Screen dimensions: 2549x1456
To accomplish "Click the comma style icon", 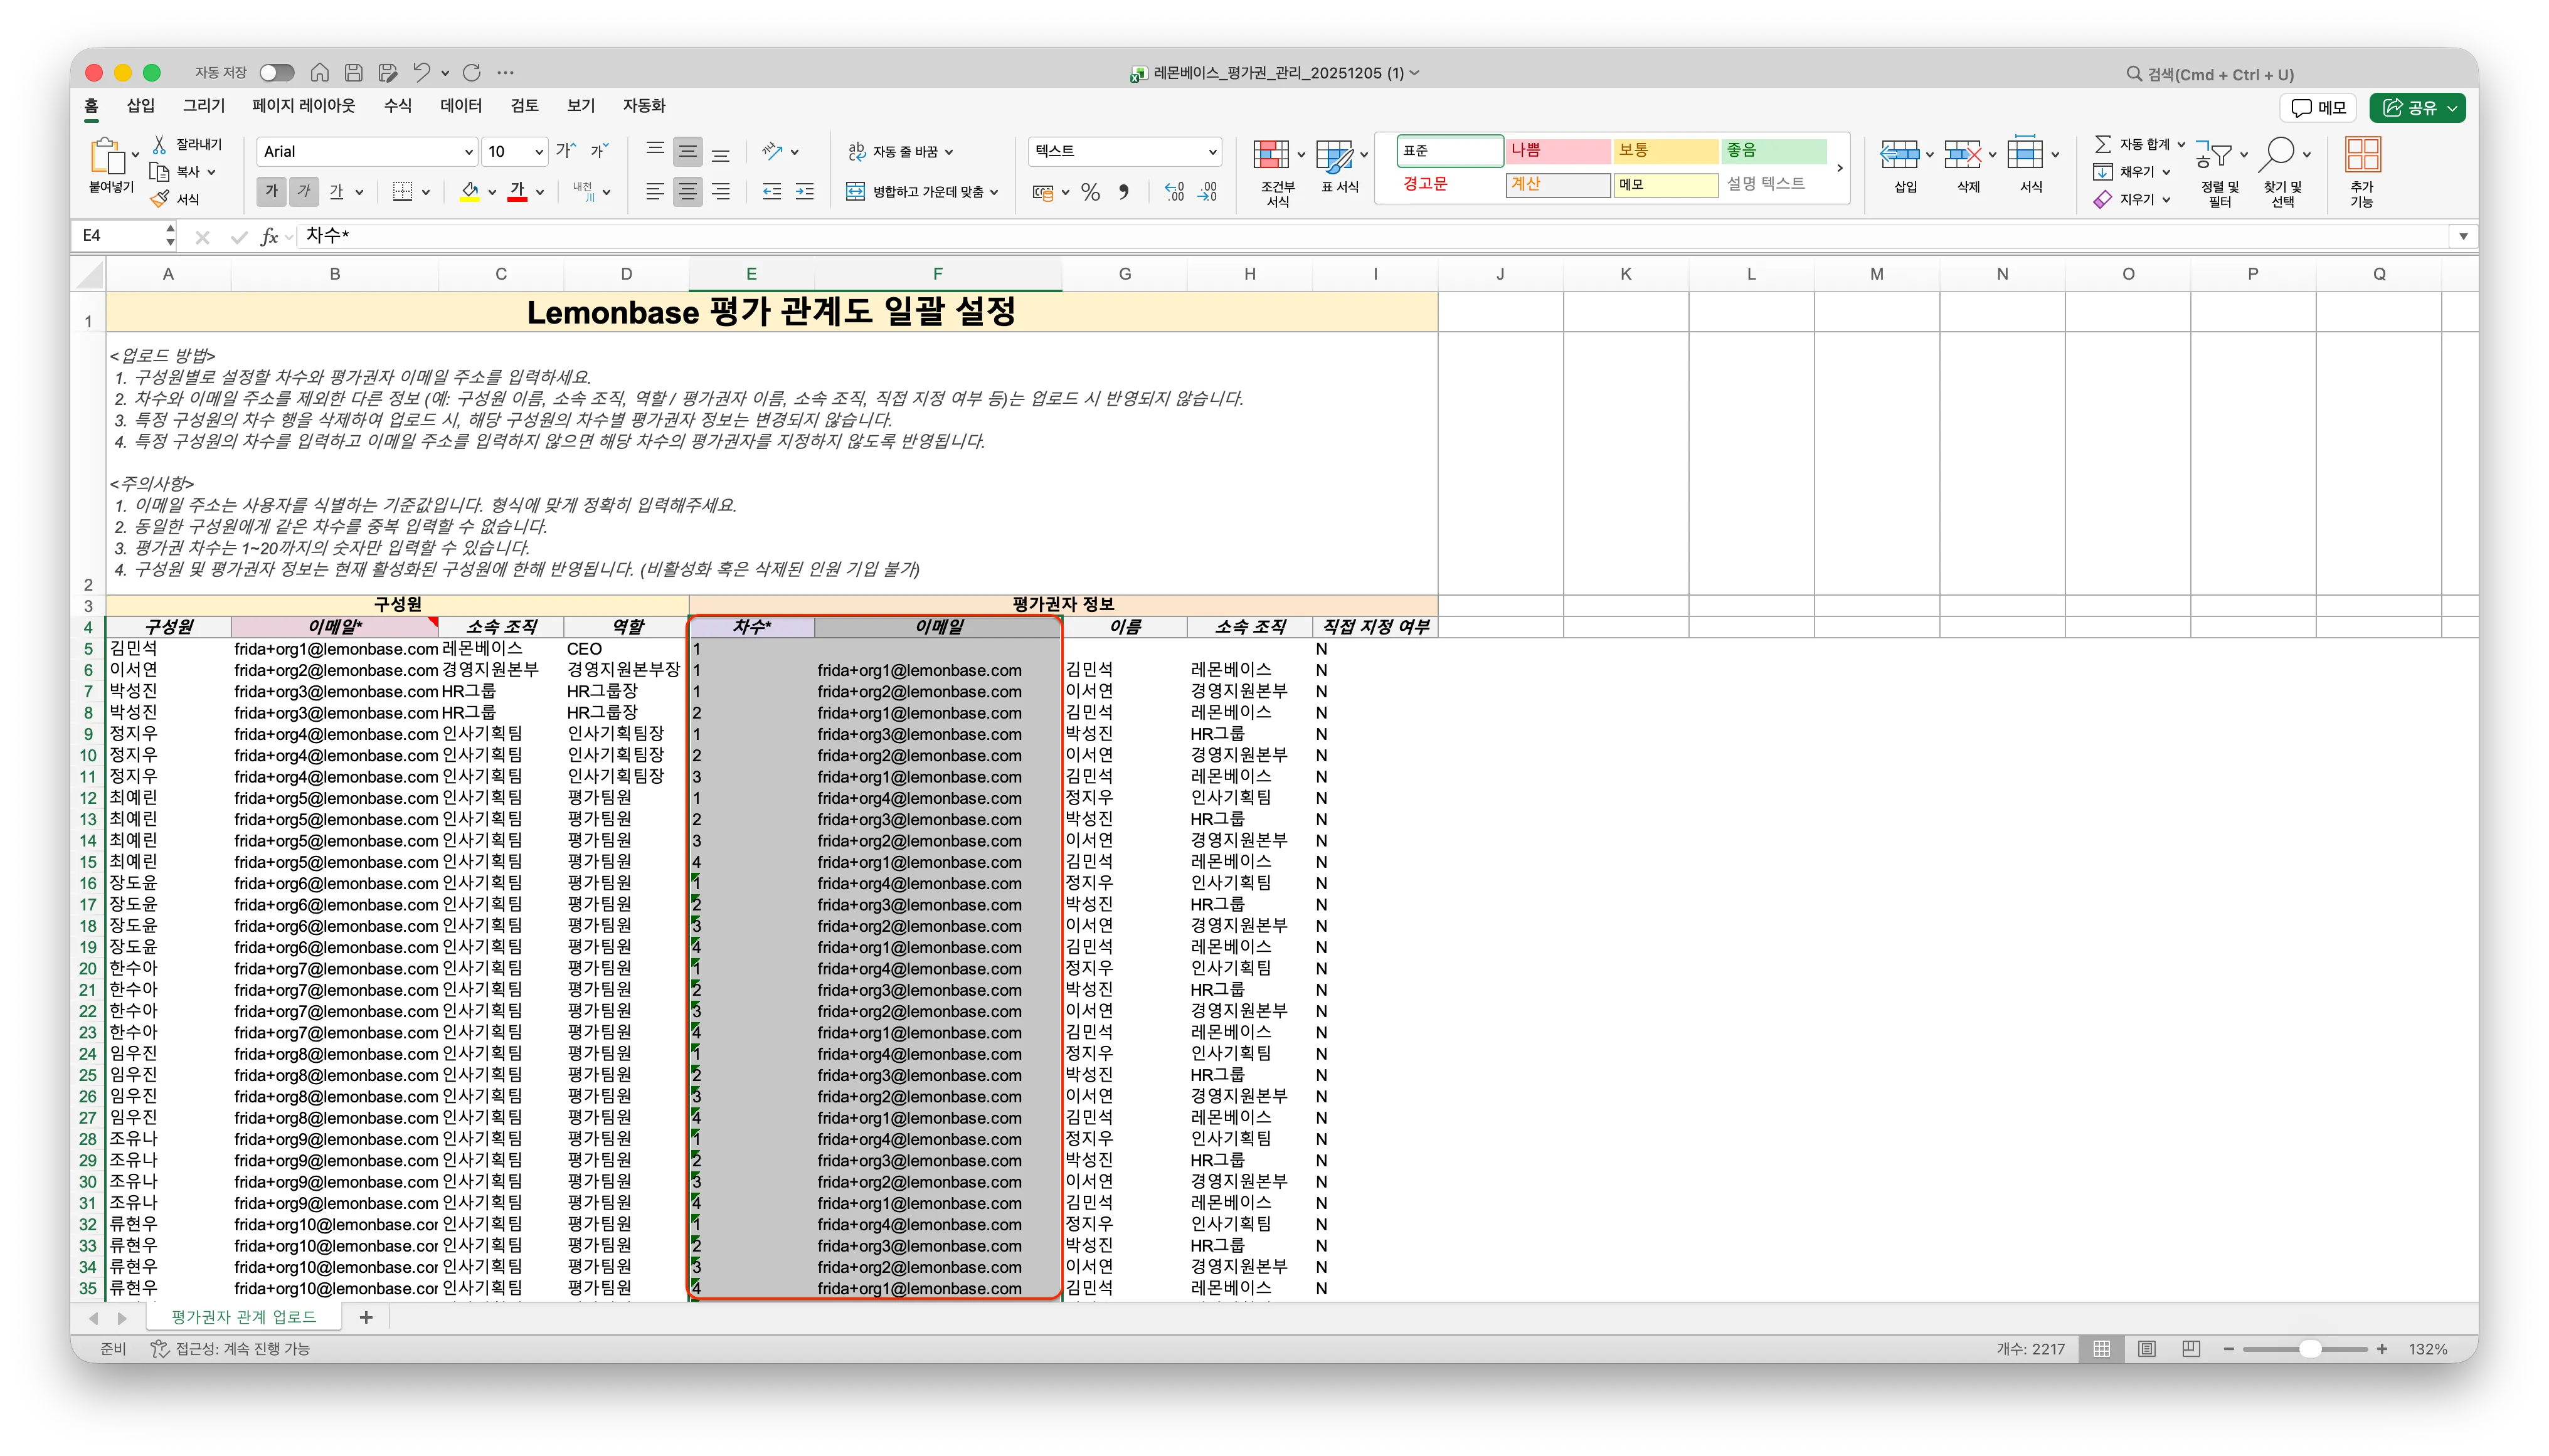I will (1124, 192).
